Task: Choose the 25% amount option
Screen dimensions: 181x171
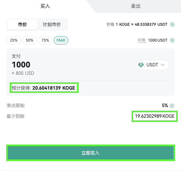Action: [x=14, y=40]
